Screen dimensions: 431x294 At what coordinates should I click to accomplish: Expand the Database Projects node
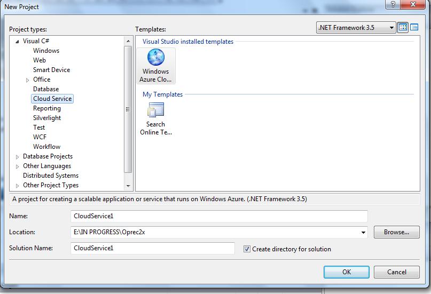click(17, 157)
